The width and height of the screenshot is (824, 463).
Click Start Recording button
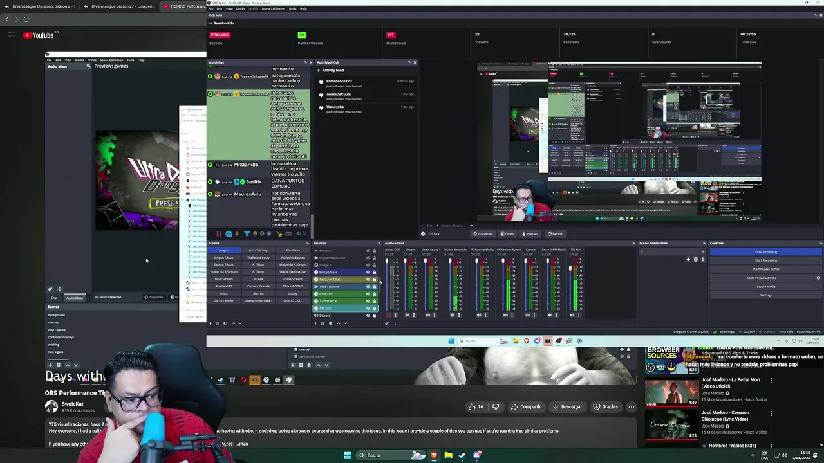click(766, 260)
